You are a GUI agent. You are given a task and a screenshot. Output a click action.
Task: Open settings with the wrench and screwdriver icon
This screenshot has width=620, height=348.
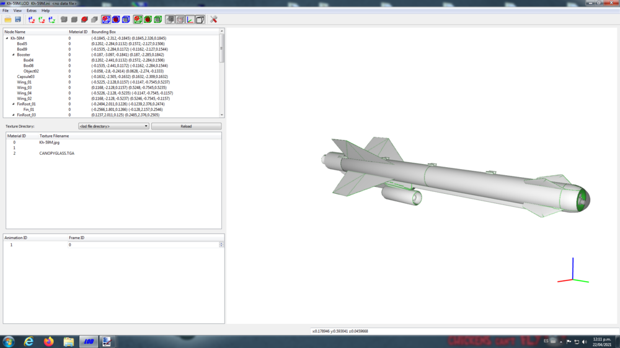click(213, 19)
